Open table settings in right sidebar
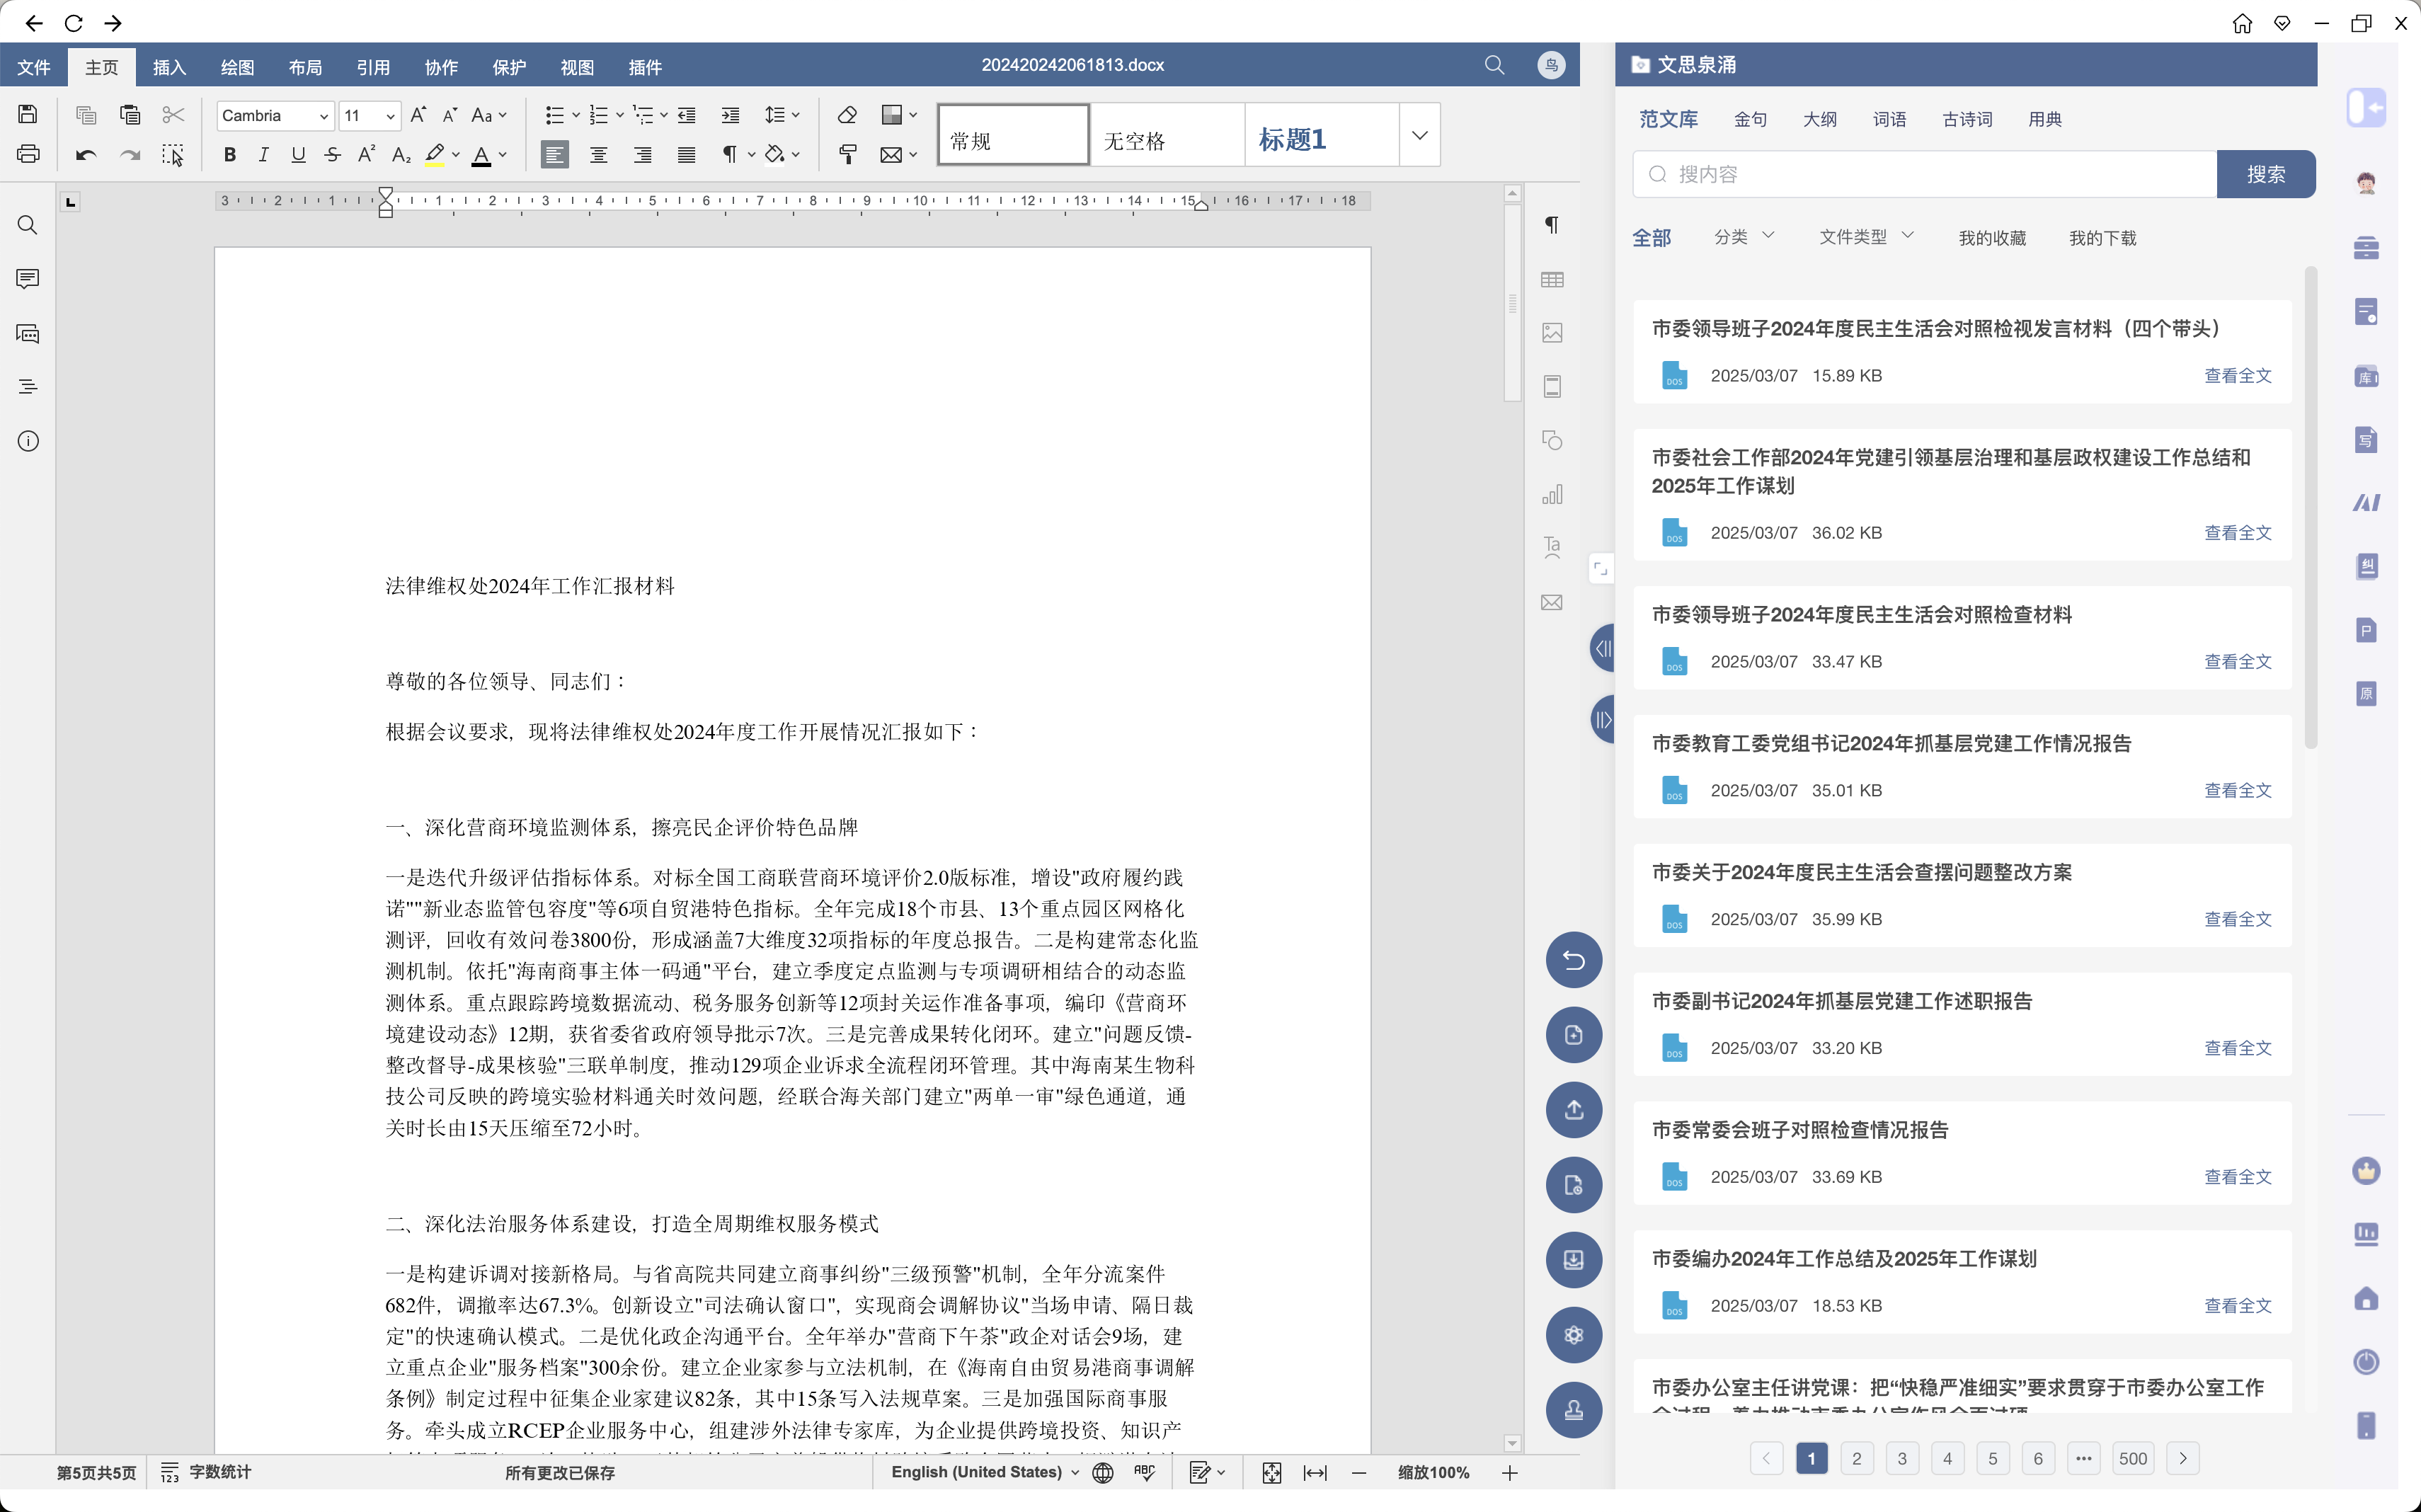This screenshot has width=2421, height=1512. 1552,280
